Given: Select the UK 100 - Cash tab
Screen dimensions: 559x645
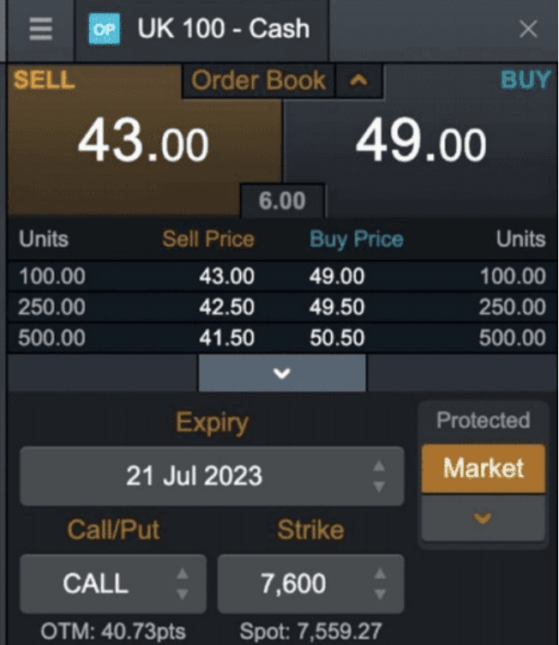Looking at the screenshot, I should 223,29.
